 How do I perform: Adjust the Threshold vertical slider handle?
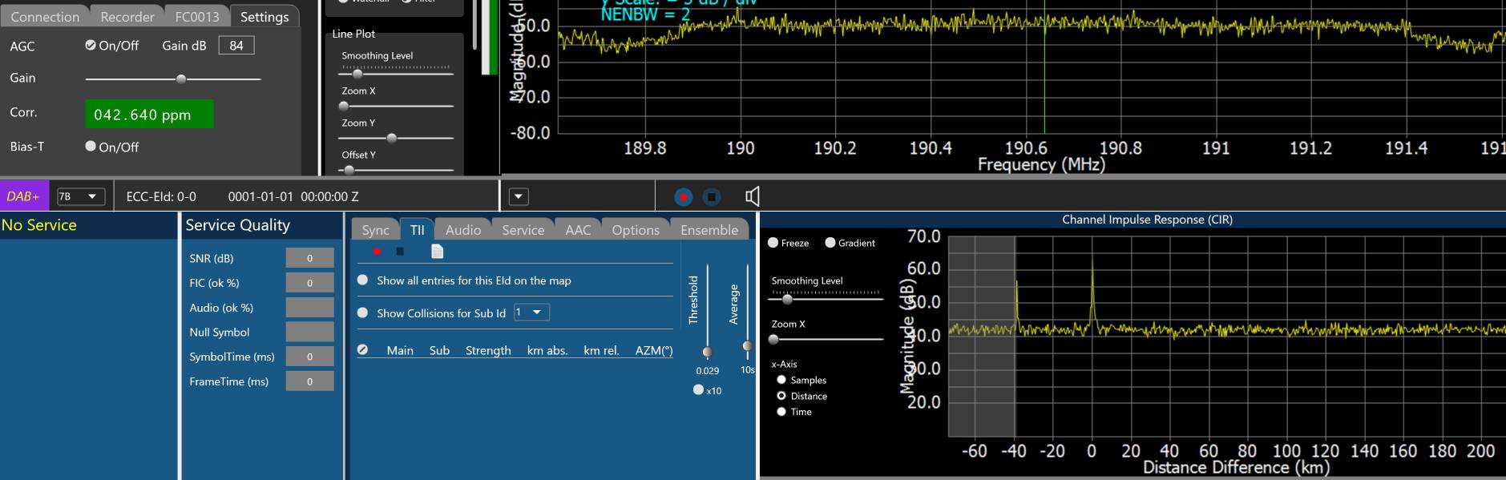[x=707, y=352]
